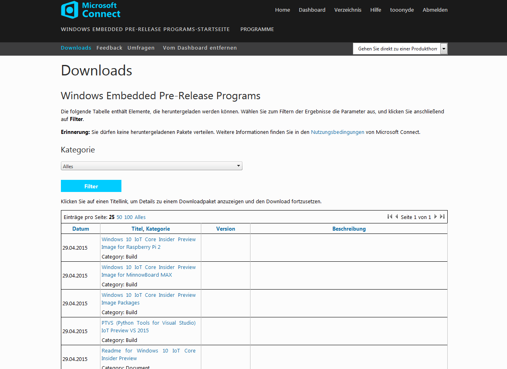The image size is (507, 369).
Task: Click the 'Einträge pro Seite:' label
Action: (86, 217)
